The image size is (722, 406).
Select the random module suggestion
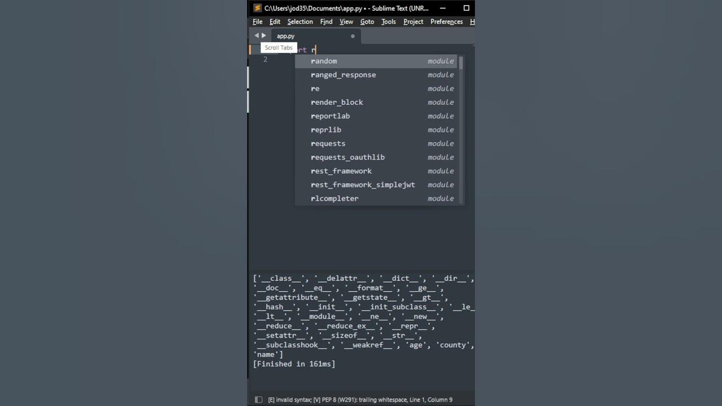point(376,61)
